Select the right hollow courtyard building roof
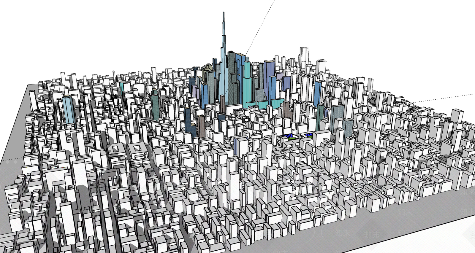Screen dimensions: 475x253 (x=137, y=147)
